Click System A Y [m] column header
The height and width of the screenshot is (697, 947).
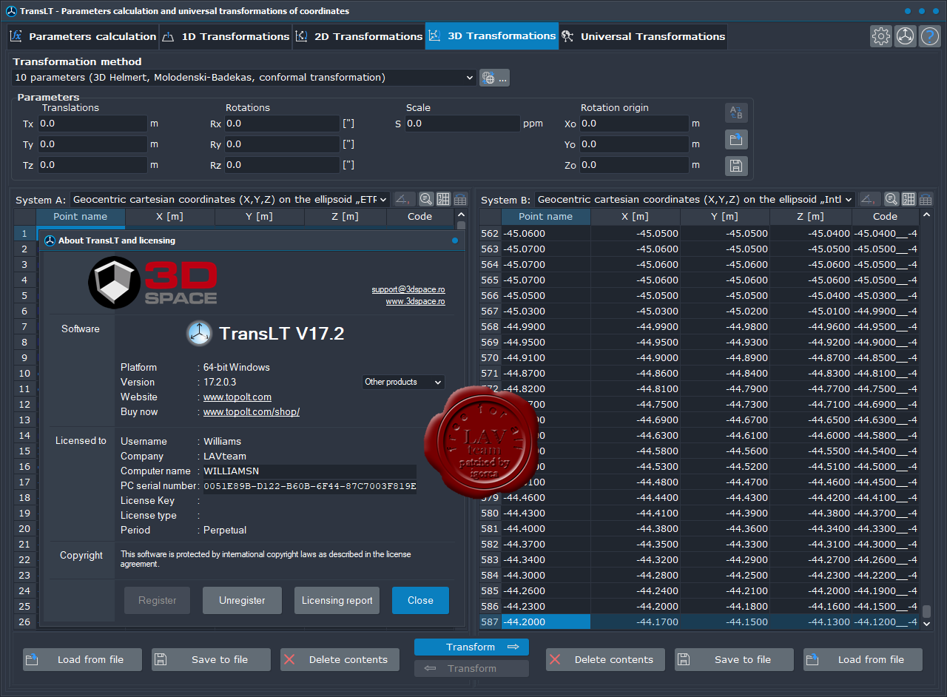260,217
